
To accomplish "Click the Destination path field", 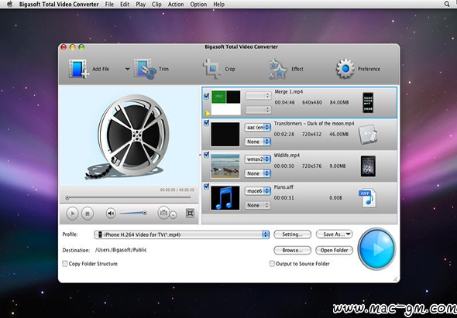I will click(x=121, y=250).
